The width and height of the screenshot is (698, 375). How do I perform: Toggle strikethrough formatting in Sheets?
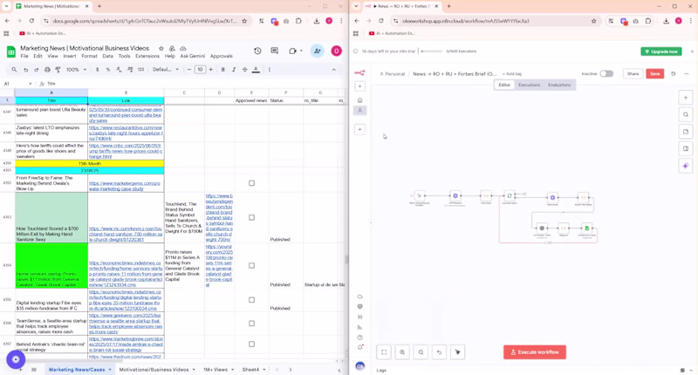pos(245,70)
